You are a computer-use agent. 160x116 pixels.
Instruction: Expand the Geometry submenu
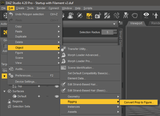point(118,96)
